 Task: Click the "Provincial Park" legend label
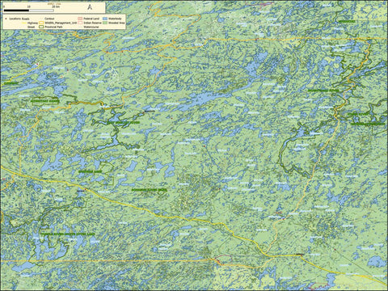click(53, 27)
